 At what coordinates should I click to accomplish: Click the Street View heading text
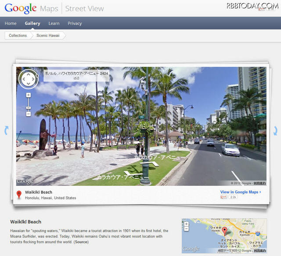point(84,8)
